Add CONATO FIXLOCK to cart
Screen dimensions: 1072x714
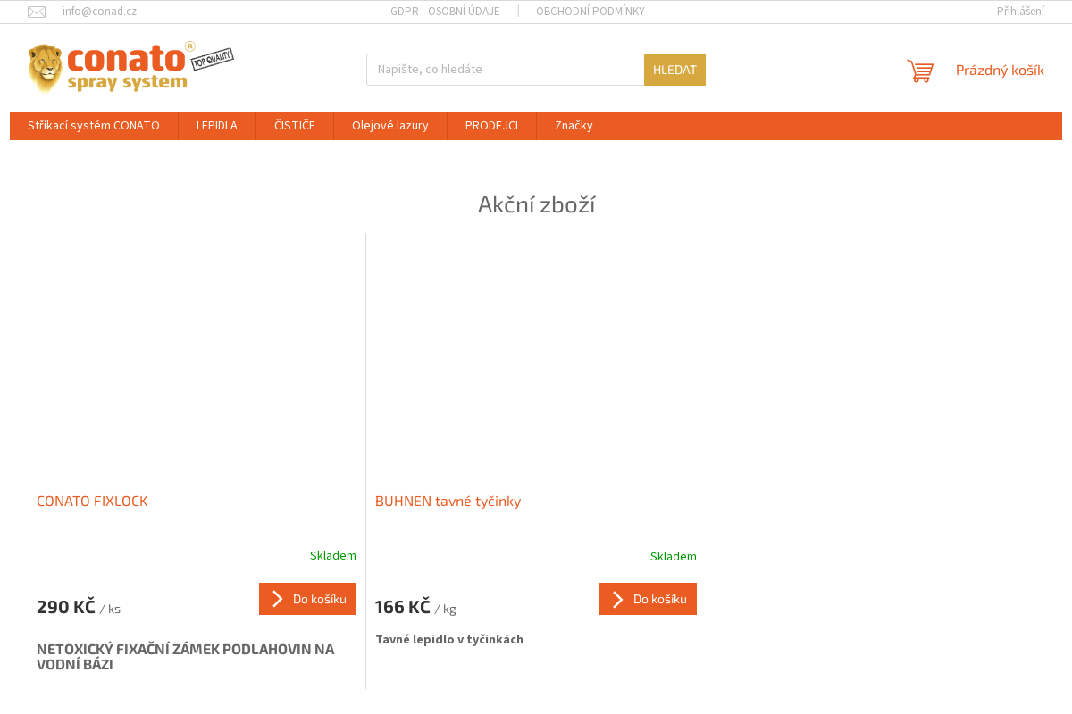[x=307, y=599]
